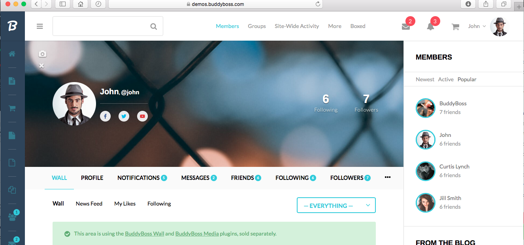Image resolution: width=524 pixels, height=245 pixels.
Task: Open John's YouTube channel icon
Action: coord(142,116)
